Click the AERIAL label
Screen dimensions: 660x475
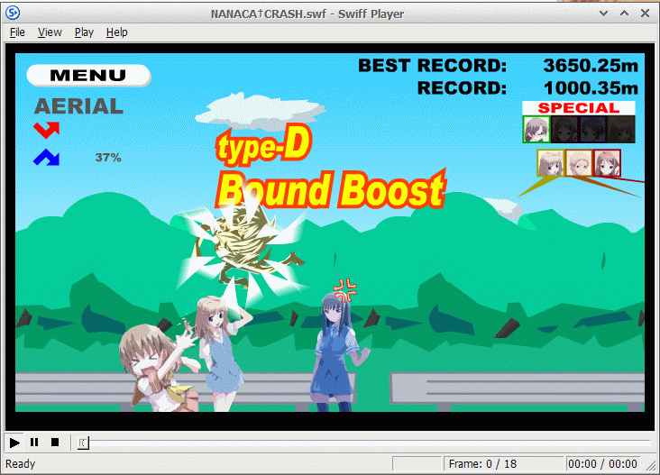coord(78,106)
